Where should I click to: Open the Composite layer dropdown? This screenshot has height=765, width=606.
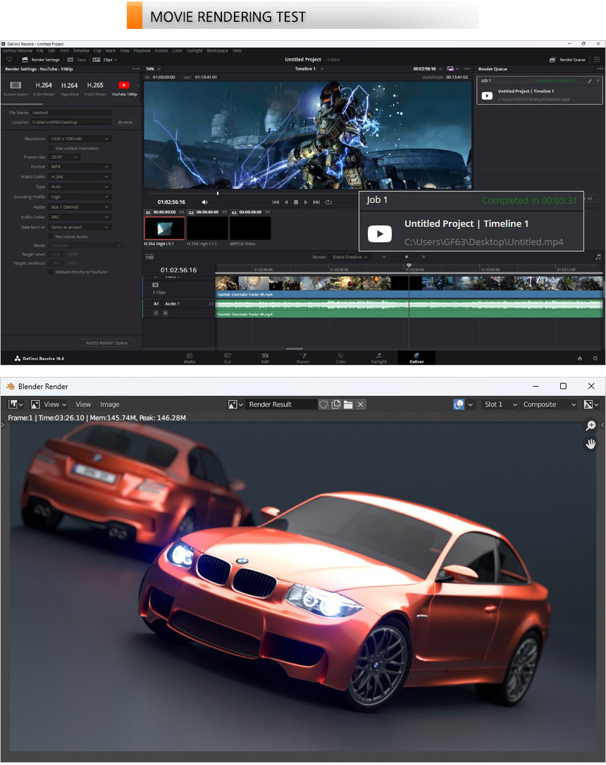[x=550, y=404]
